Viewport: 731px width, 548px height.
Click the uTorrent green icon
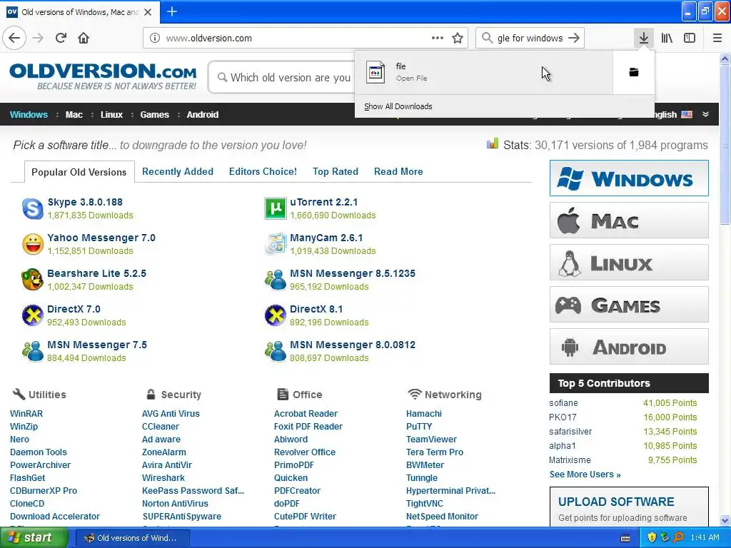pos(275,208)
